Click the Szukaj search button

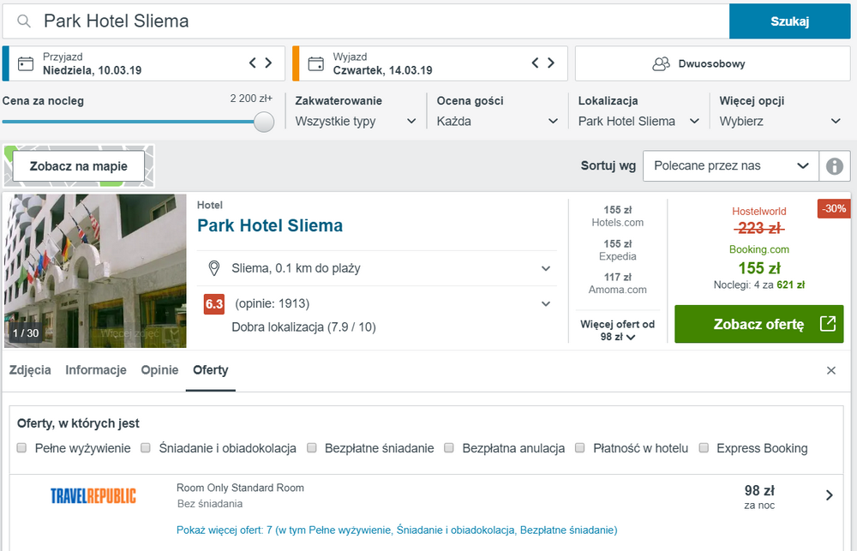point(790,21)
